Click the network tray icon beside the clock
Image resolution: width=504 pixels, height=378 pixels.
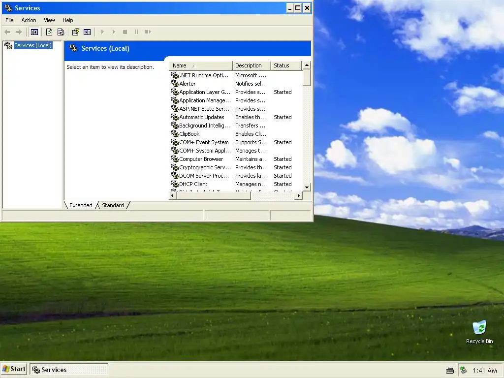[463, 370]
